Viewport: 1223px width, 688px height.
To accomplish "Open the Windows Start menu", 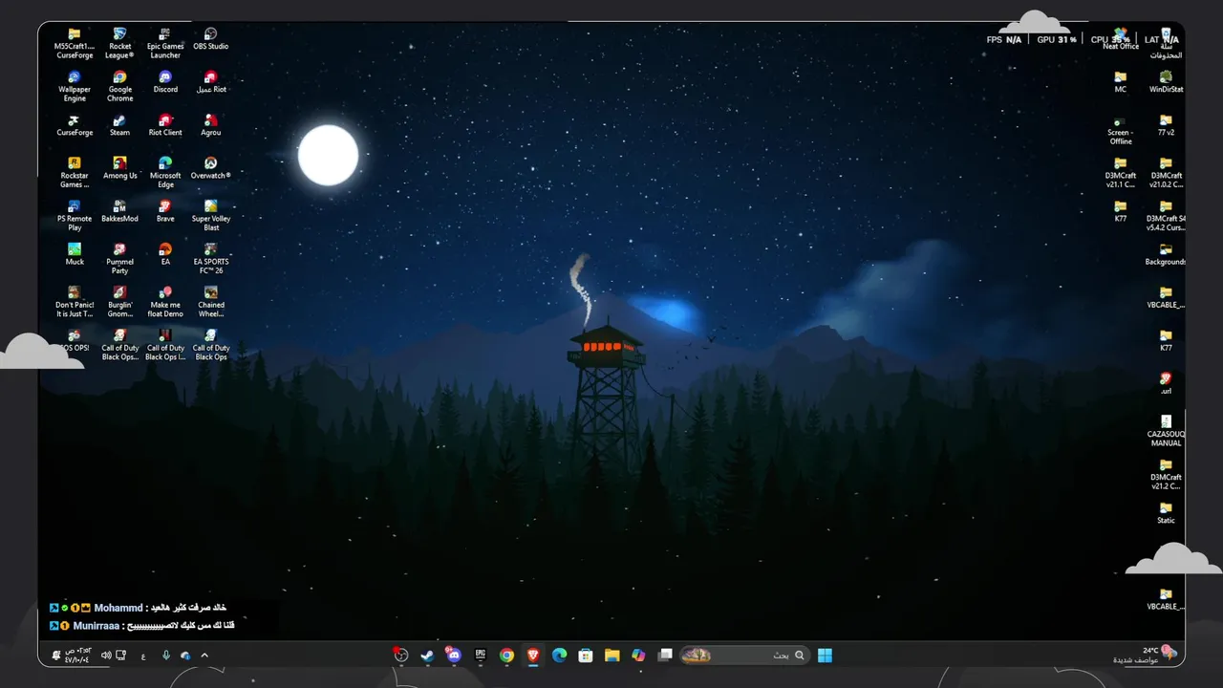I will tap(826, 655).
